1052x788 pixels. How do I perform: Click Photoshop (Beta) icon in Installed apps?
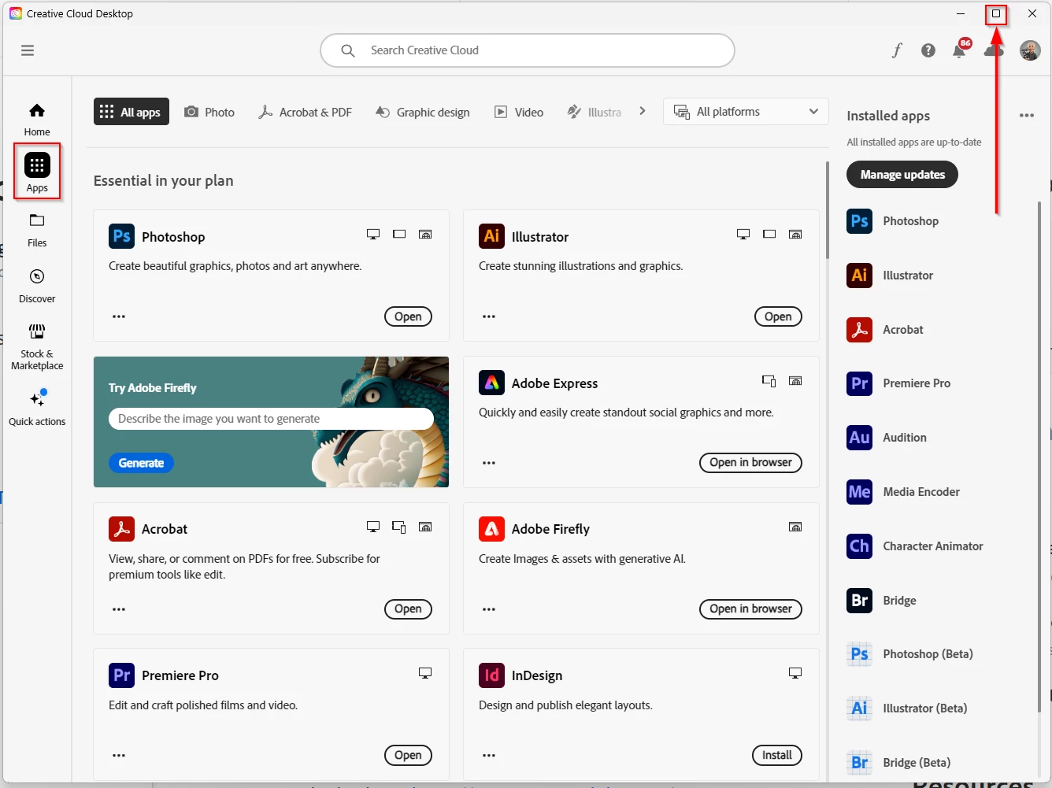[x=859, y=654]
